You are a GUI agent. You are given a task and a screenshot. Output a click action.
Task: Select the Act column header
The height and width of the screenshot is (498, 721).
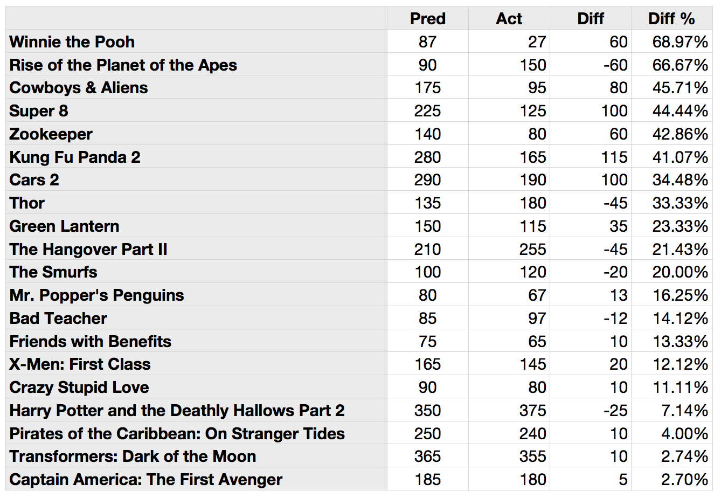click(509, 18)
